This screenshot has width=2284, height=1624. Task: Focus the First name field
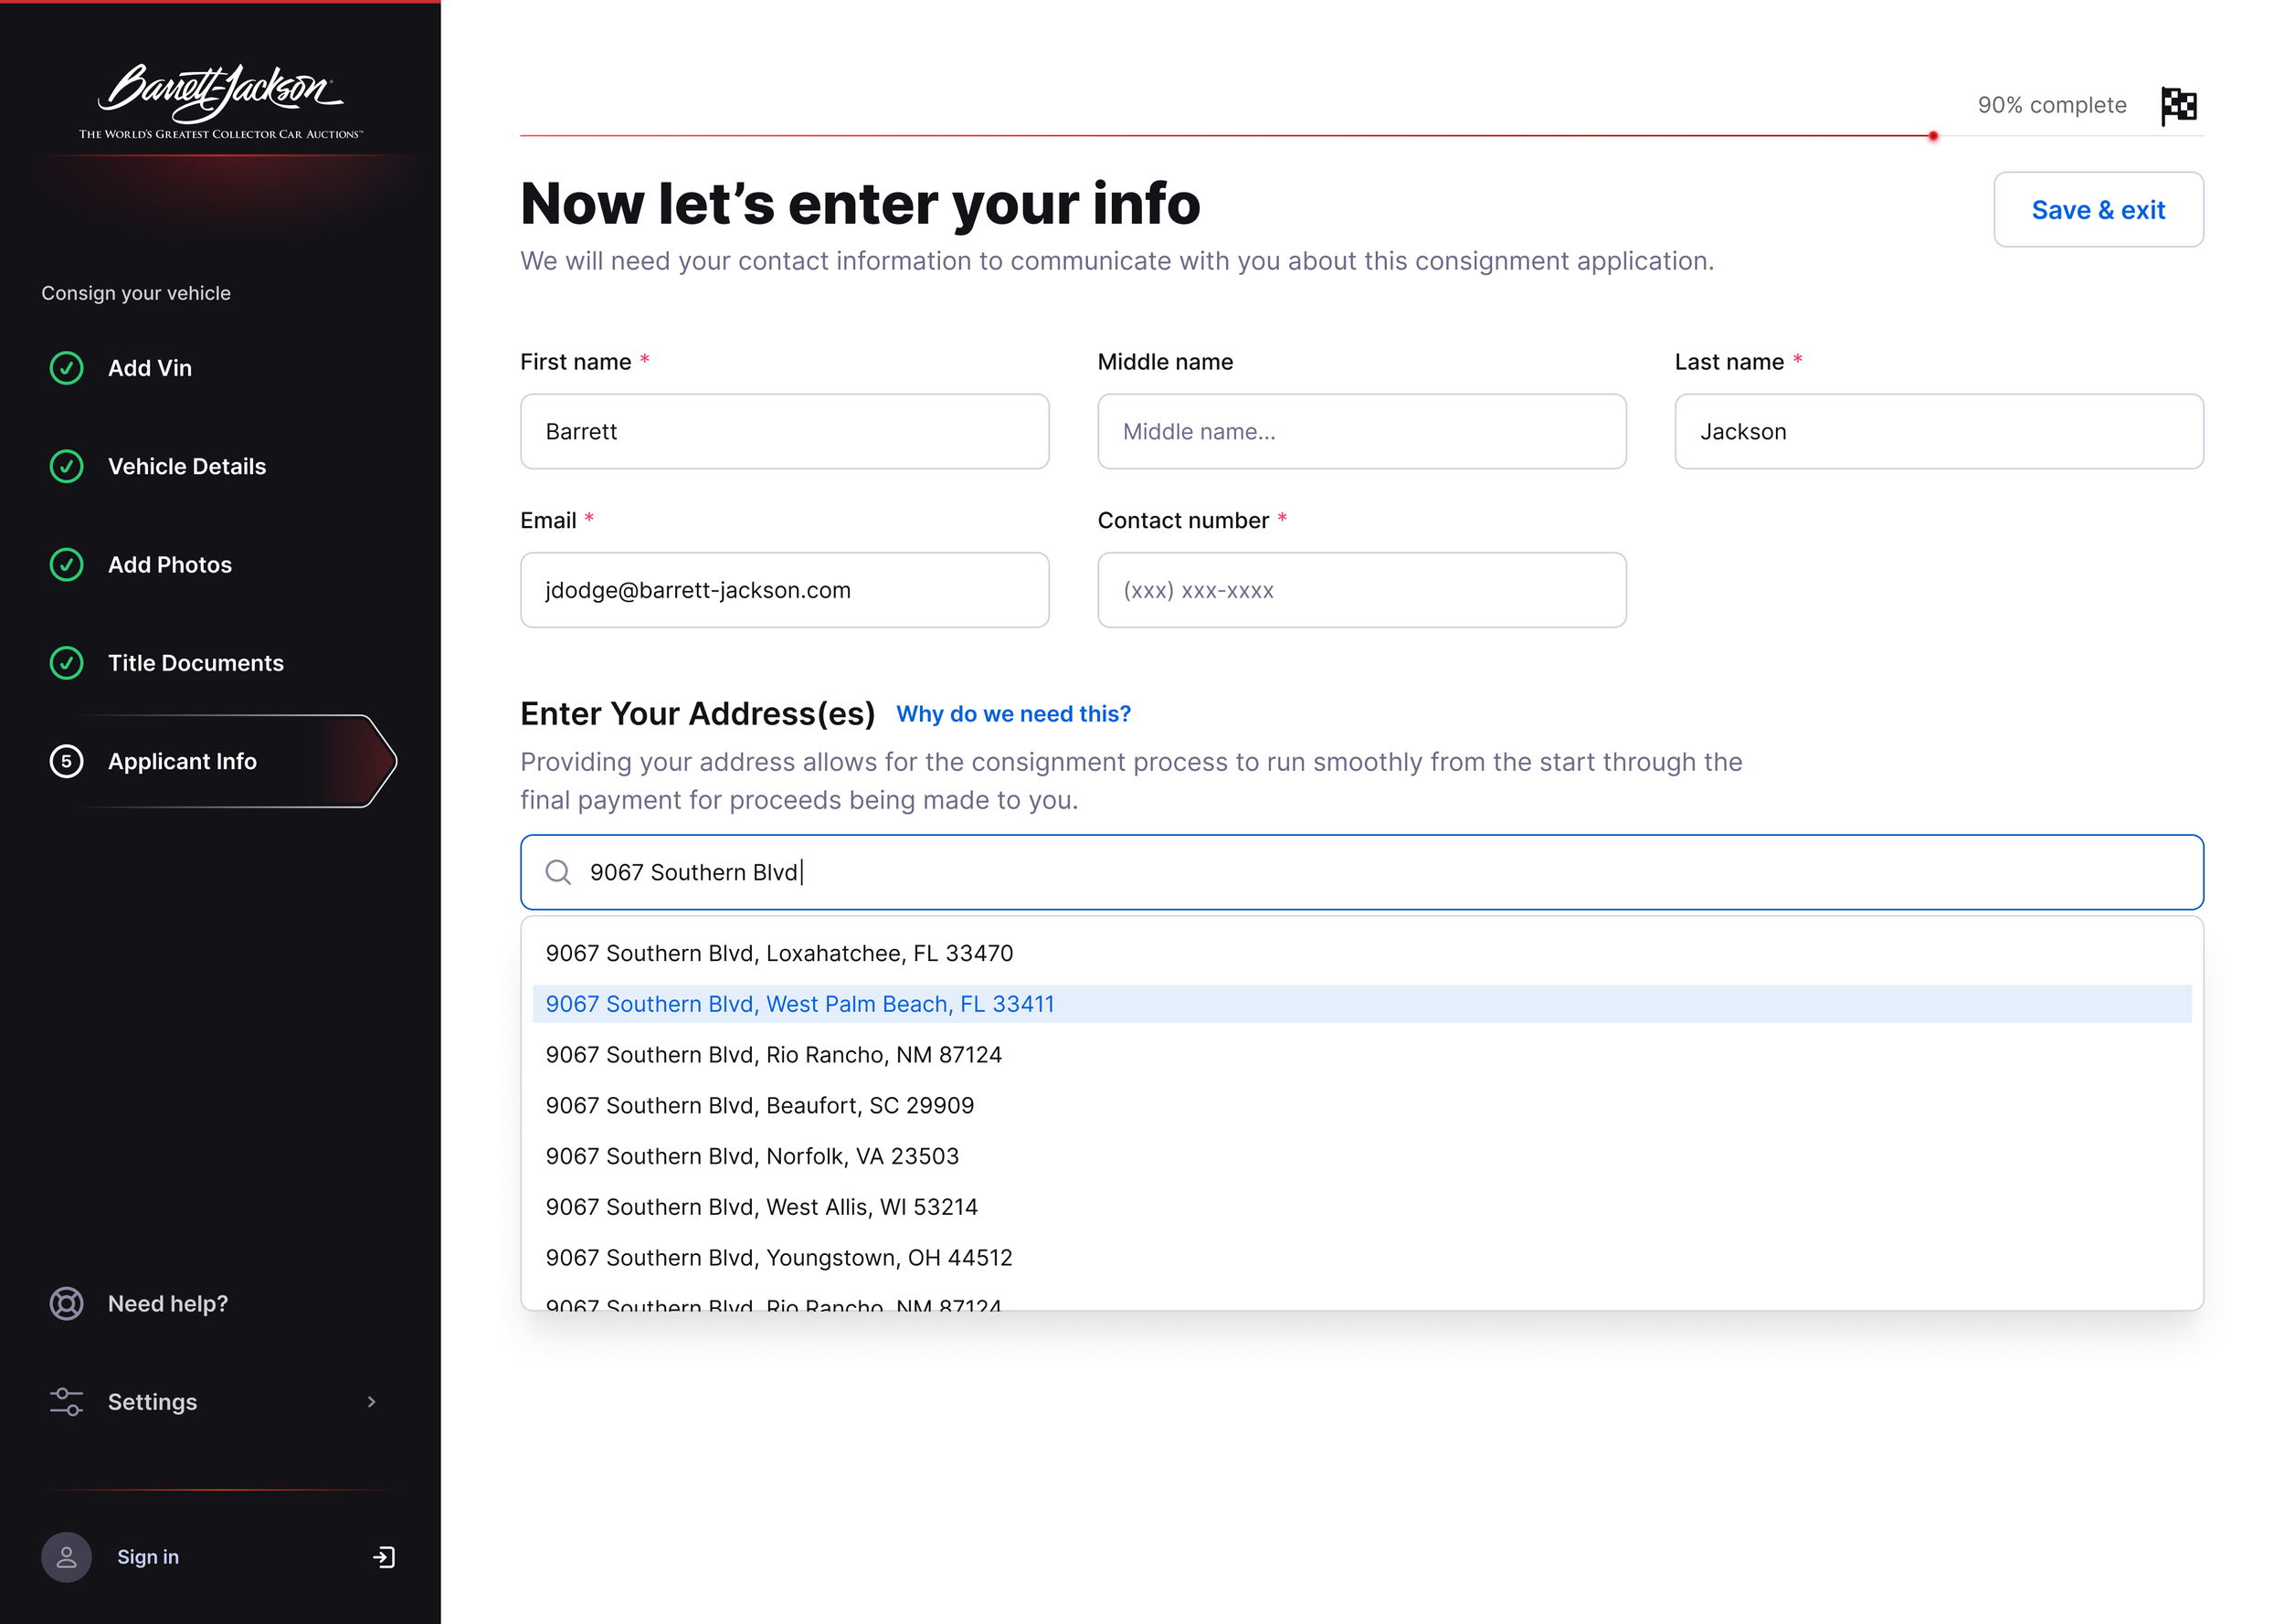(x=784, y=432)
